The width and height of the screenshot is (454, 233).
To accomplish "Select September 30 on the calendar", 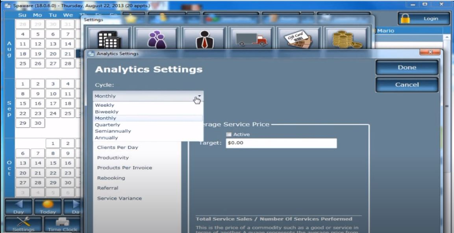I will click(x=38, y=123).
